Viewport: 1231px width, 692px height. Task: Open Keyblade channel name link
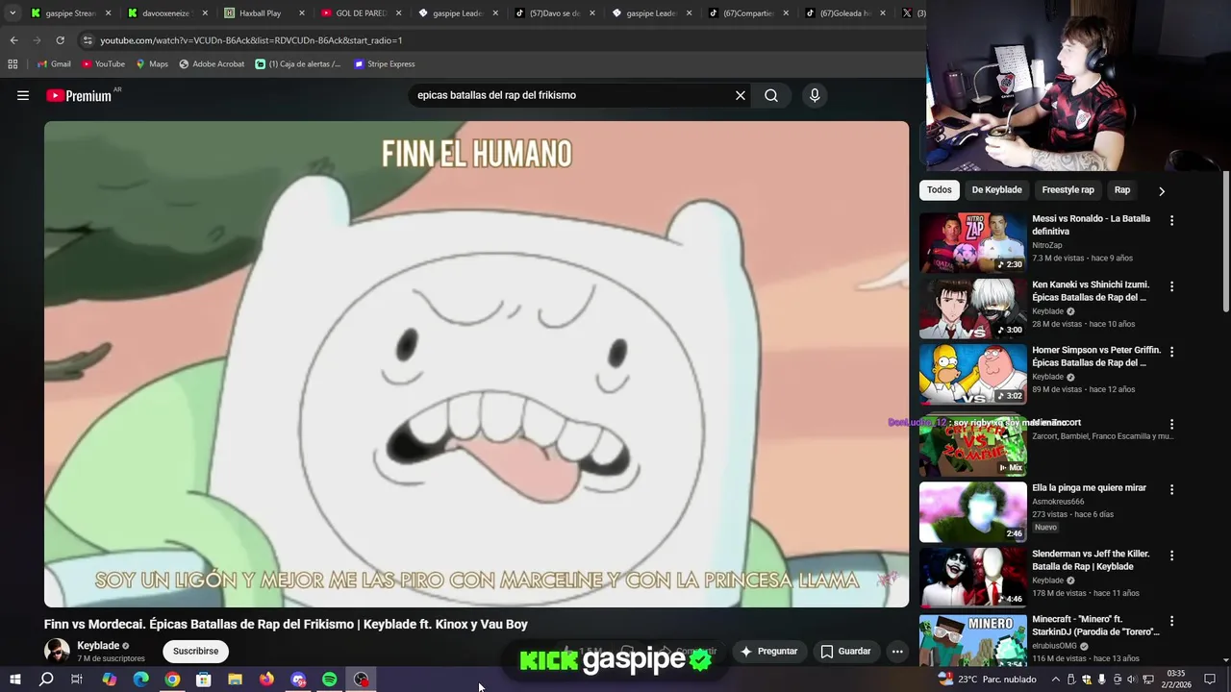(98, 646)
